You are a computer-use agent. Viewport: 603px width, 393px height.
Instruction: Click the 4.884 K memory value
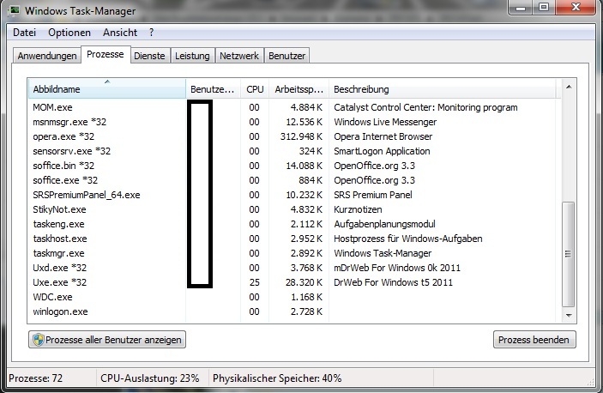(306, 107)
